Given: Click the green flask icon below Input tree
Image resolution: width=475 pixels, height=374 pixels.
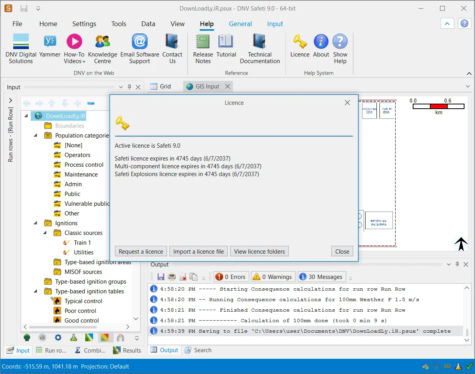Looking at the screenshot, I should 74,337.
